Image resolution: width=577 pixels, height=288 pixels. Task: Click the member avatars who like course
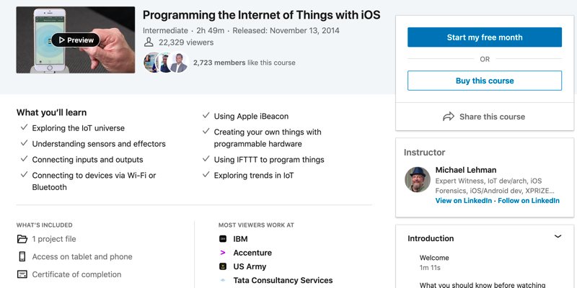pos(166,63)
